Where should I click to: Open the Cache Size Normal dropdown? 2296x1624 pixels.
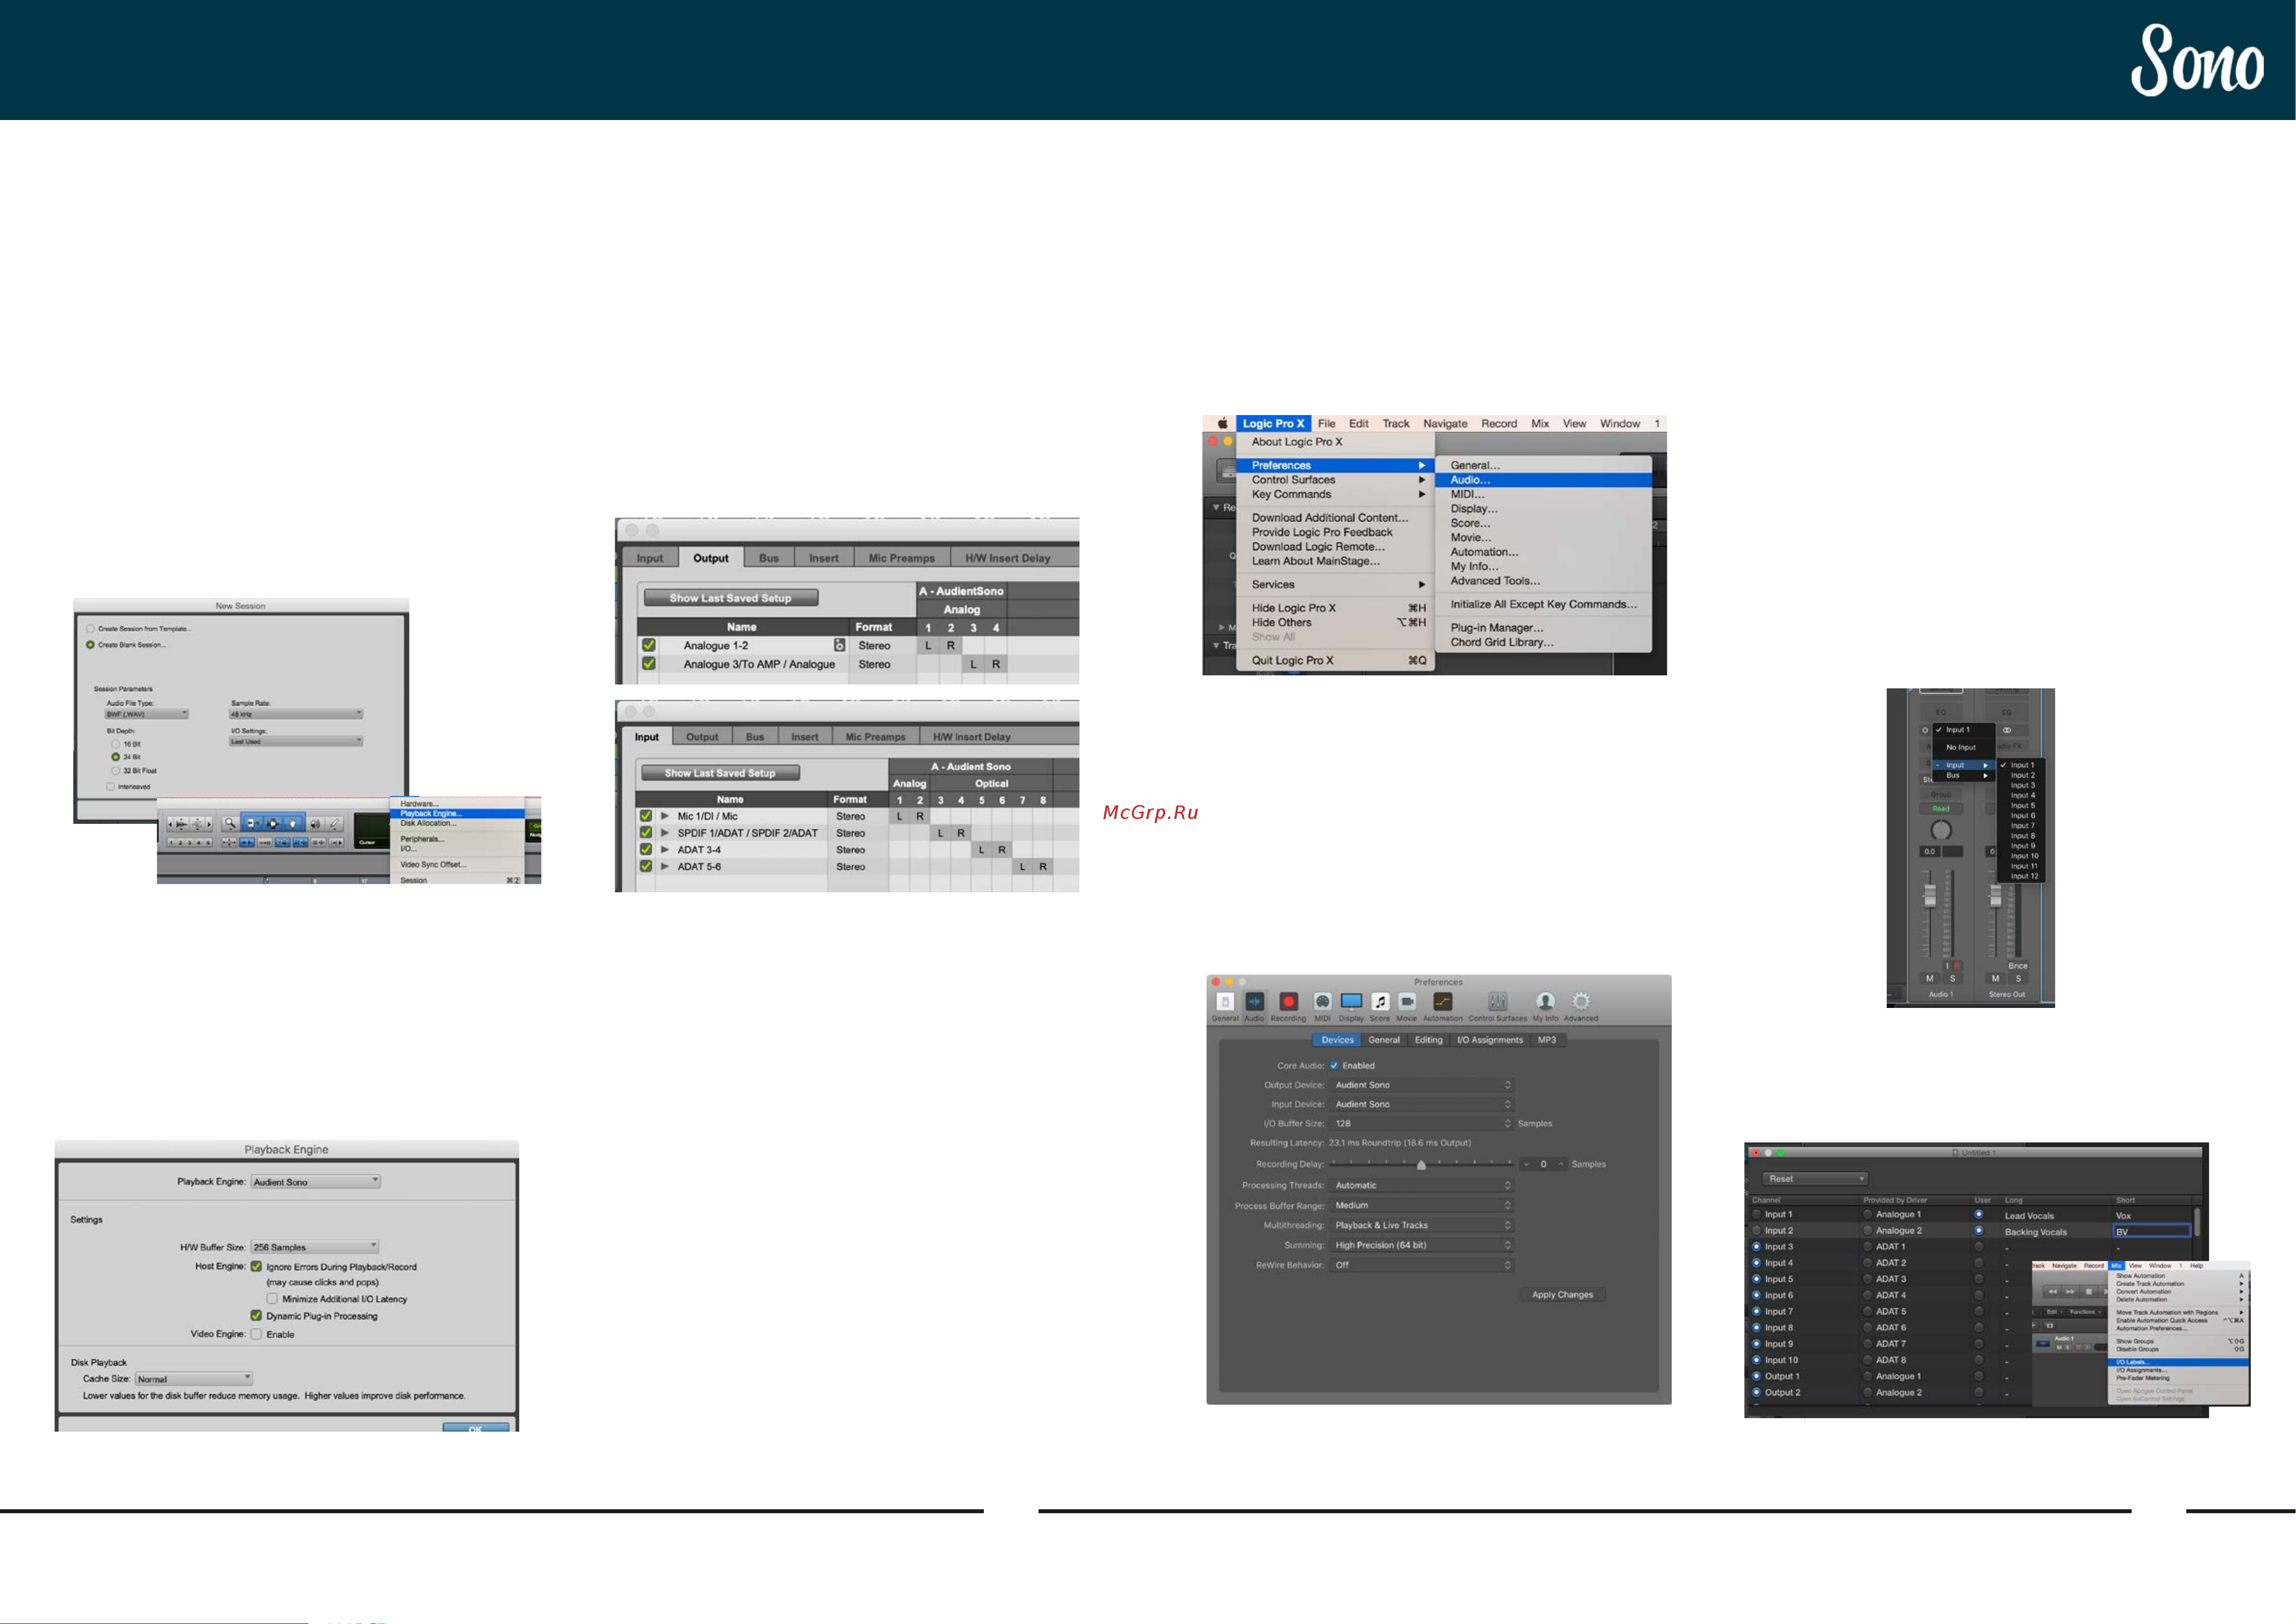(x=194, y=1379)
